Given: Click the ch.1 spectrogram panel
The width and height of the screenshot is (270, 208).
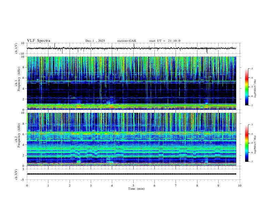Looking at the screenshot, I should pyautogui.click(x=132, y=83).
